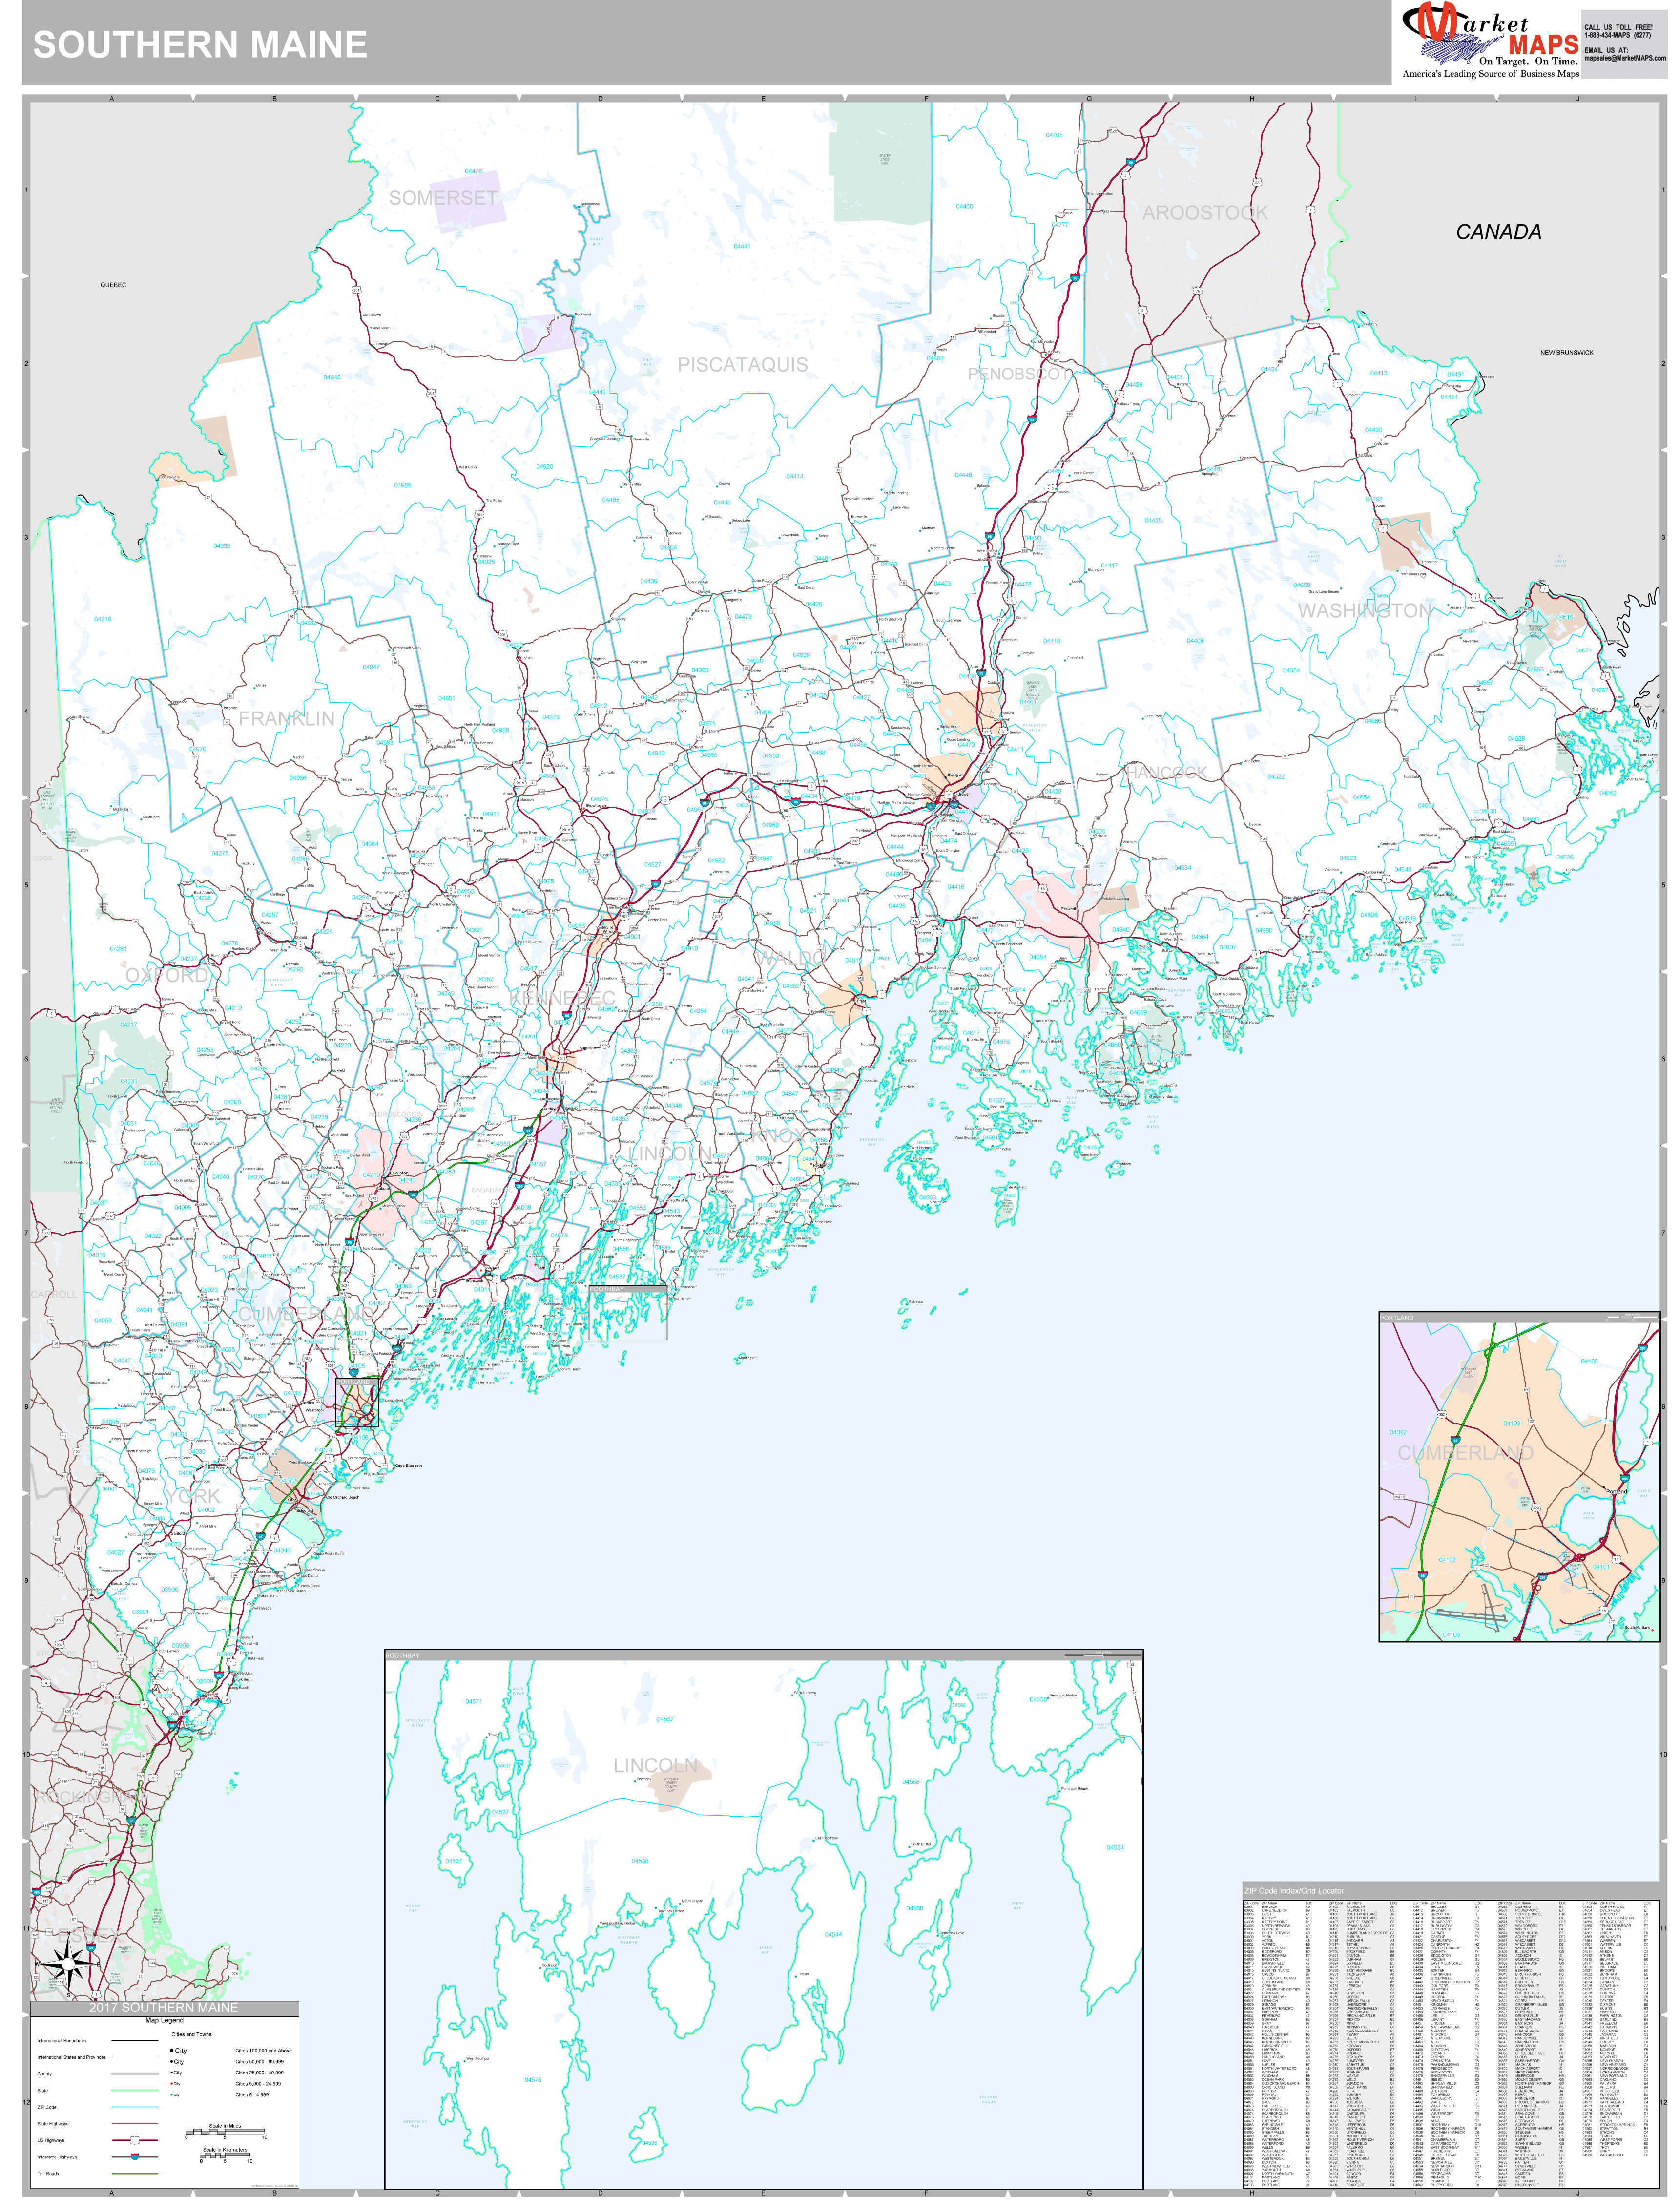Click the KENNEBEC county label
The height and width of the screenshot is (2199, 1680).
coord(562,998)
